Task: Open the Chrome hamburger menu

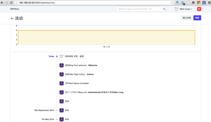Action: 209,3
